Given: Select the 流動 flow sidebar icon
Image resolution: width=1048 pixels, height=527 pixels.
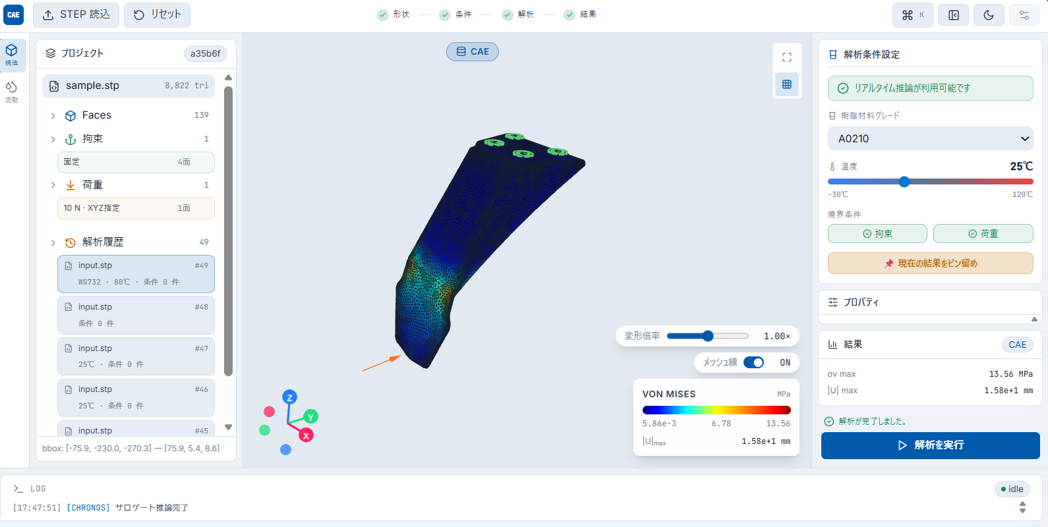Looking at the screenshot, I should 12,92.
